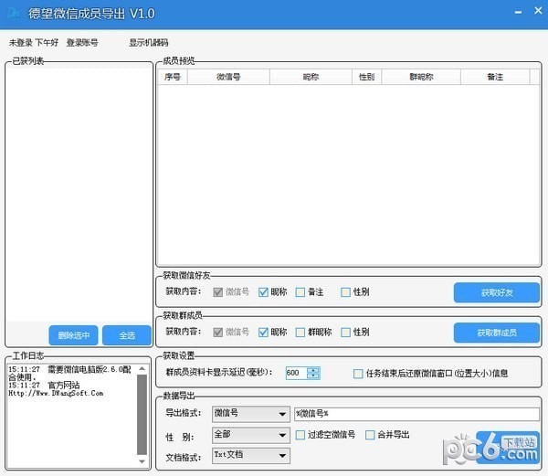
Task: Click the 获取群成员 button
Action: [497, 333]
